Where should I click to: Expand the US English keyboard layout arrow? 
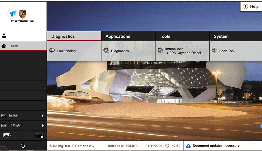click(x=43, y=126)
